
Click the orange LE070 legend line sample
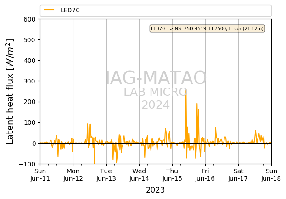coord(49,10)
